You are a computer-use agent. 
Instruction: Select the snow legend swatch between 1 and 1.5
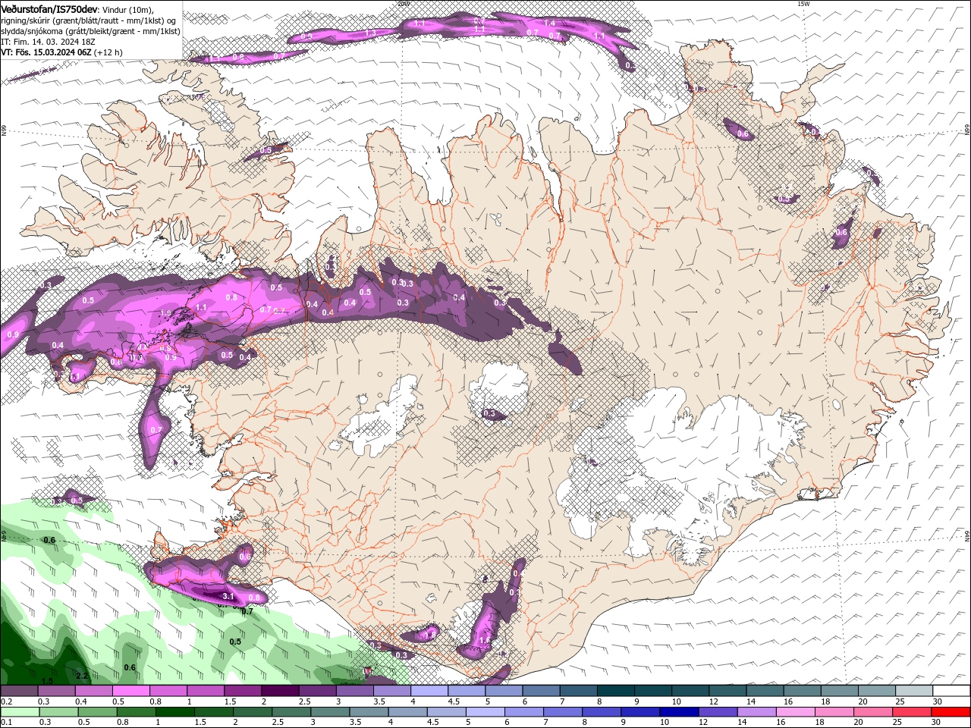coord(204,692)
